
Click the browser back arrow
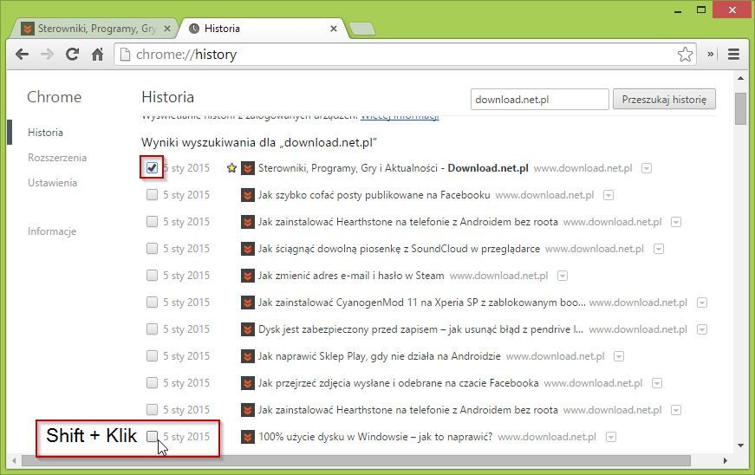(23, 55)
